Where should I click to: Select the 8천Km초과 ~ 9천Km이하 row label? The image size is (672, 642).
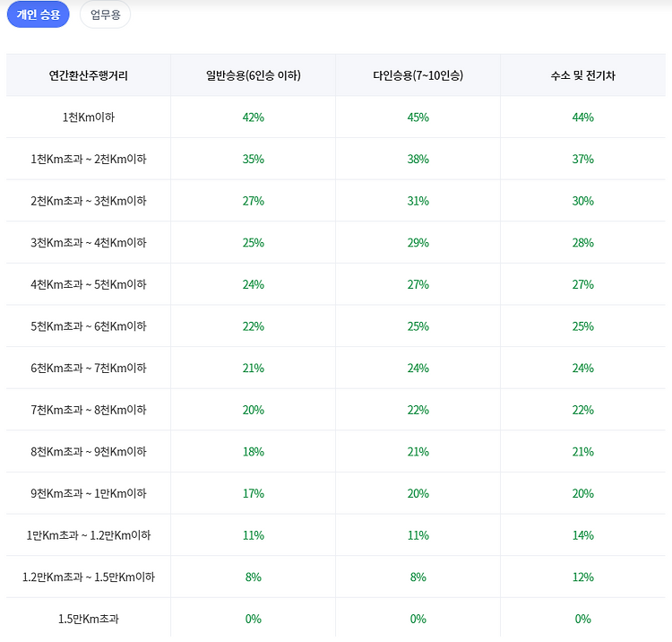point(89,452)
